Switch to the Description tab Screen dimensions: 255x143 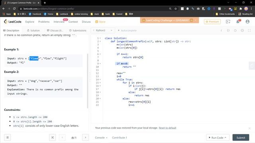coord(11,31)
